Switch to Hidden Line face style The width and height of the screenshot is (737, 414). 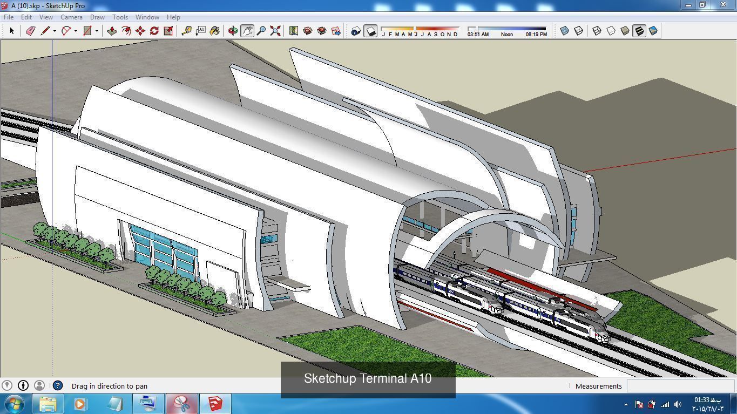click(x=611, y=31)
